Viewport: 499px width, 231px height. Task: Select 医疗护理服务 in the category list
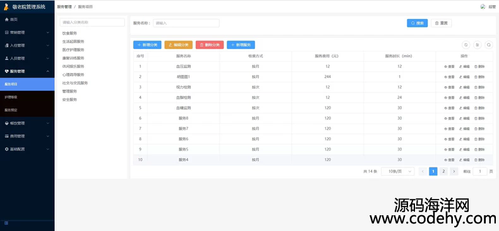click(x=73, y=50)
